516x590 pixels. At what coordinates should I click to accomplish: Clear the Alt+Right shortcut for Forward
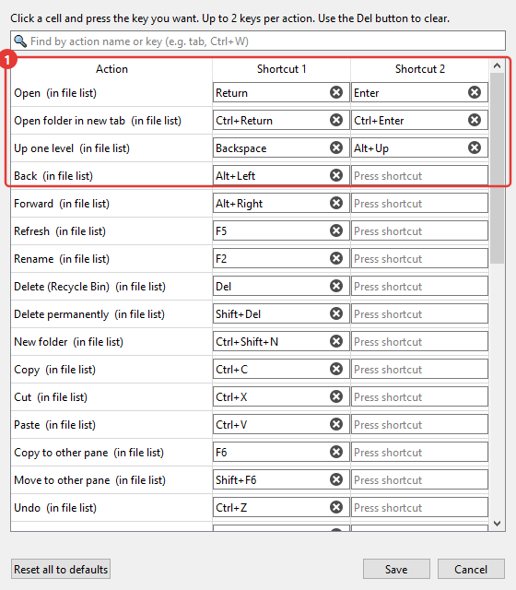pos(336,203)
